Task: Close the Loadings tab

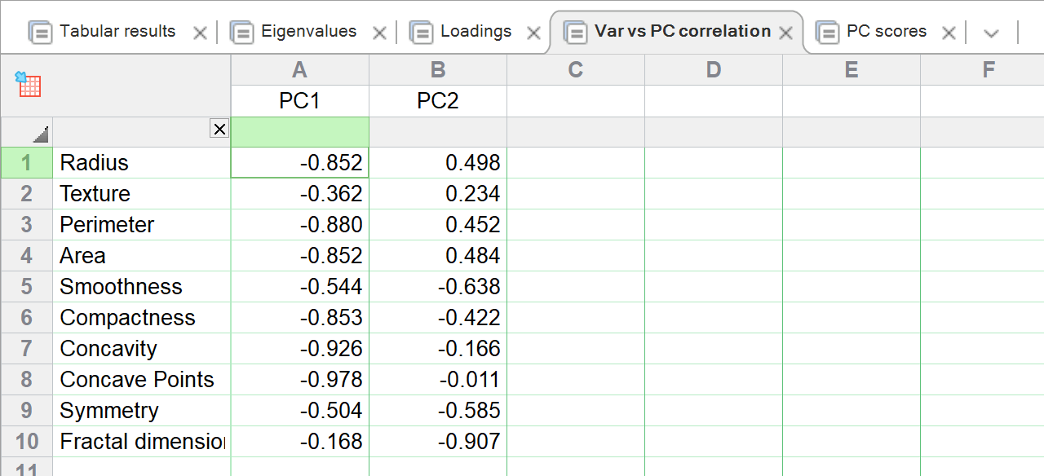Action: point(533,33)
